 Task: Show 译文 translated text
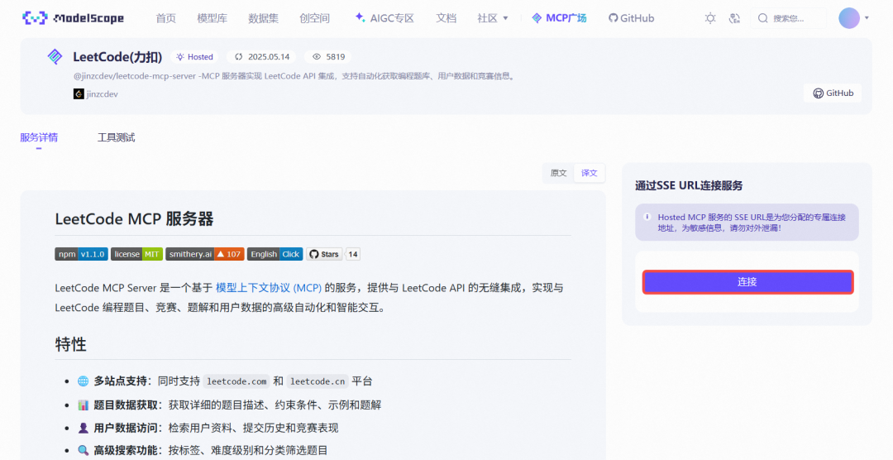pos(589,173)
